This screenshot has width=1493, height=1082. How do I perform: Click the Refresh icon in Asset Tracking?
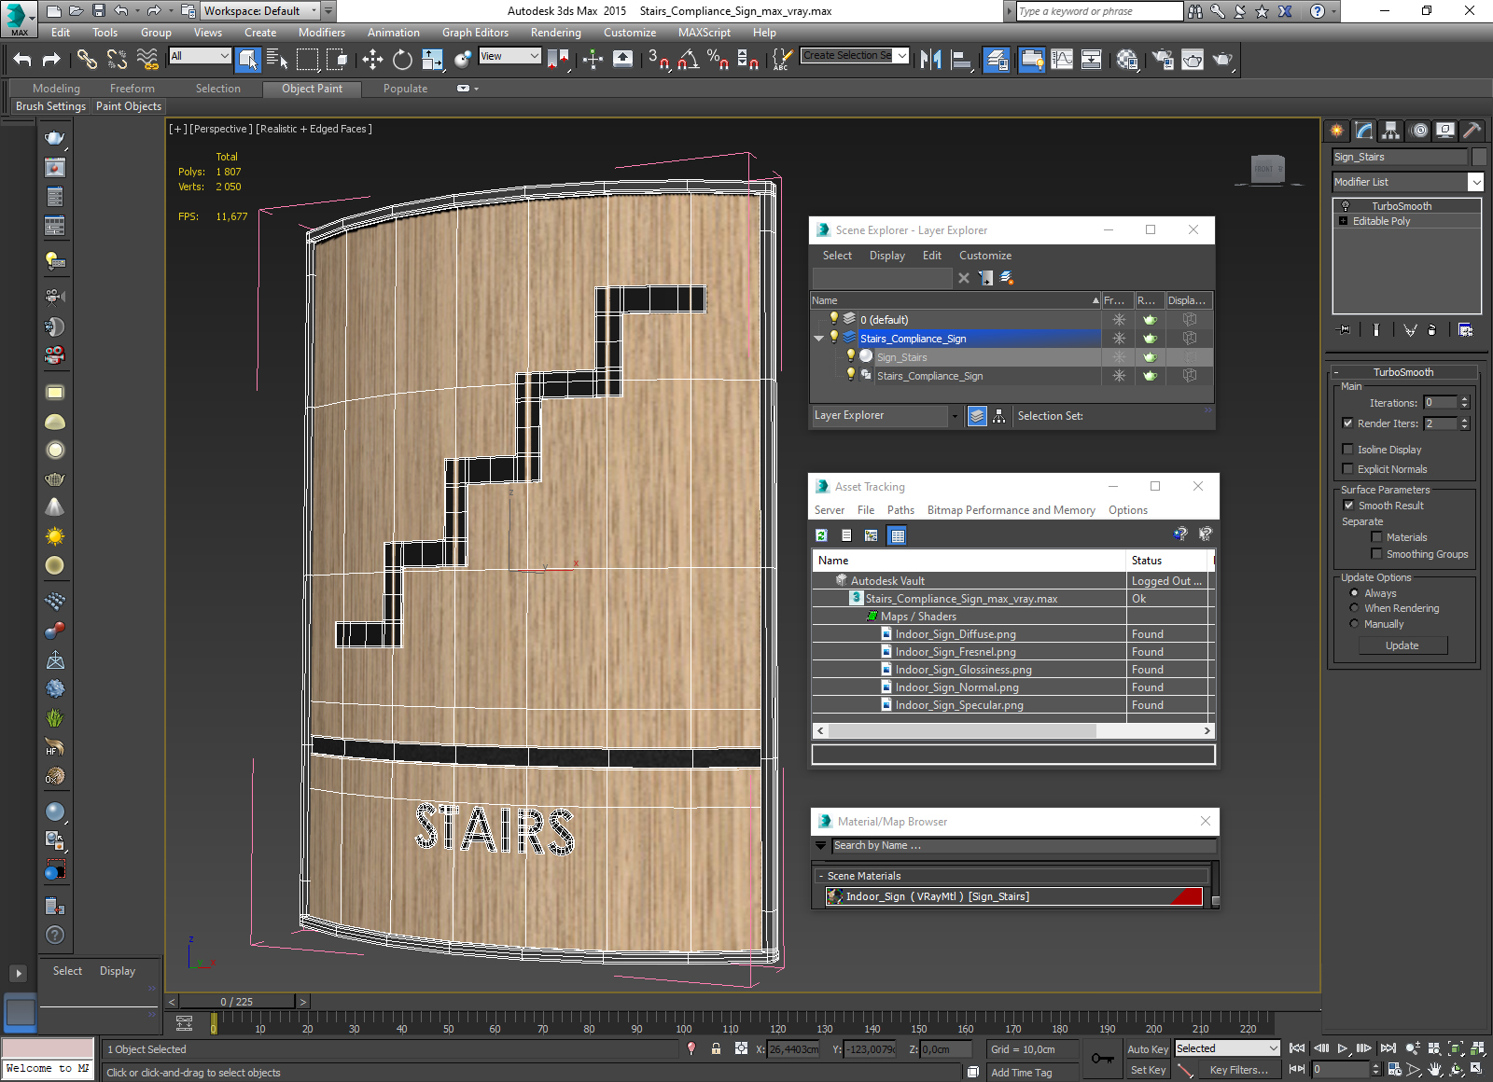coord(821,535)
